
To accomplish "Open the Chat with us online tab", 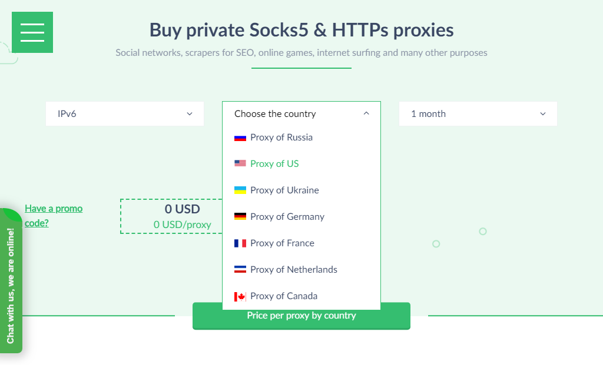I will point(11,281).
